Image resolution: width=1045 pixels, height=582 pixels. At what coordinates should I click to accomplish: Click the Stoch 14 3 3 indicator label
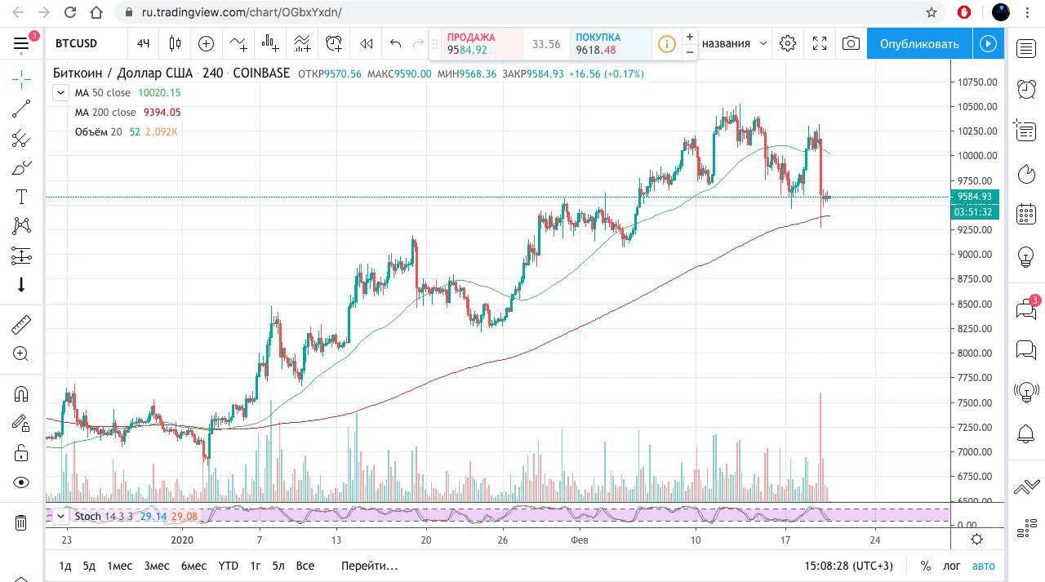(104, 517)
